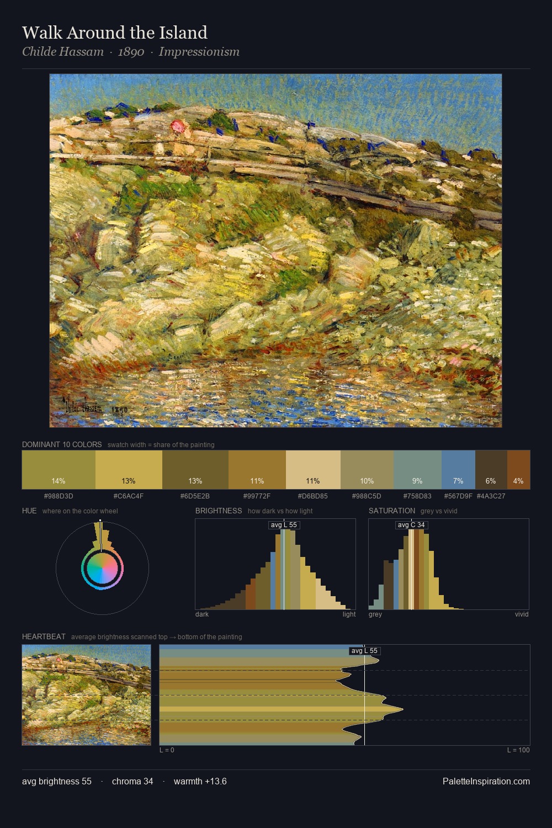This screenshot has width=552, height=828.
Task: Click the khaki #988C5D swatch labeled 10%
Action: 367,470
